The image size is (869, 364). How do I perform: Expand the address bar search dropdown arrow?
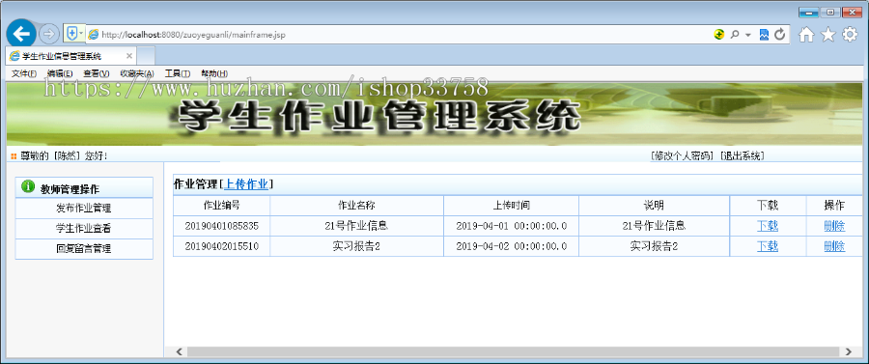click(747, 35)
